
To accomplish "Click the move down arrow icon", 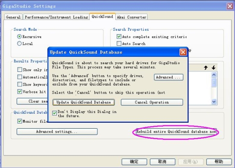I will pyautogui.click(x=214, y=68).
